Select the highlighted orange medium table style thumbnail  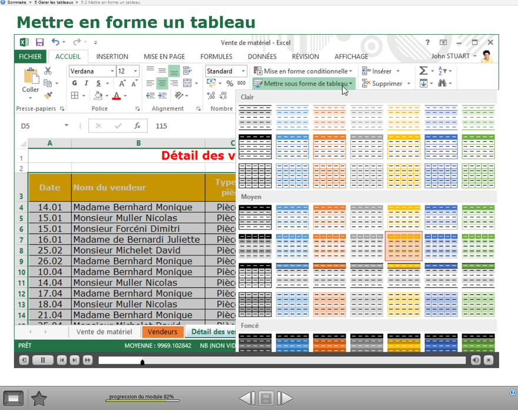pos(403,246)
